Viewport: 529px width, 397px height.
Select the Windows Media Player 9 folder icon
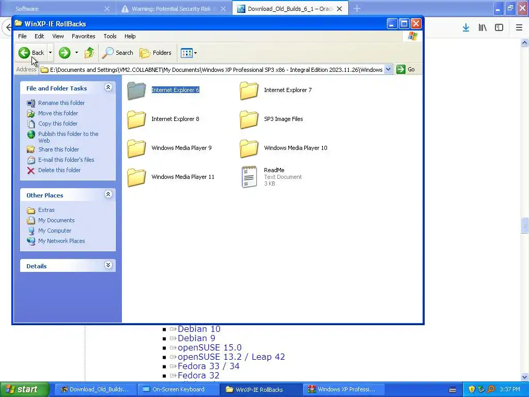click(x=136, y=148)
